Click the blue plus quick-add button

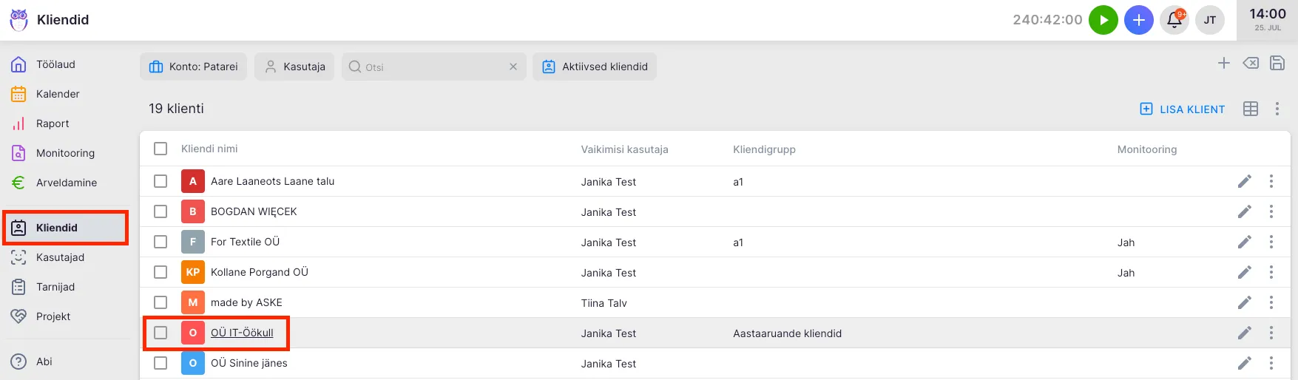[x=1138, y=20]
